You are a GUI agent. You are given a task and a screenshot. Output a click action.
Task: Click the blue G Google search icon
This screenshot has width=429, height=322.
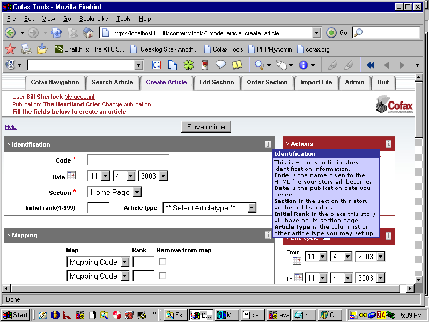tap(157, 65)
